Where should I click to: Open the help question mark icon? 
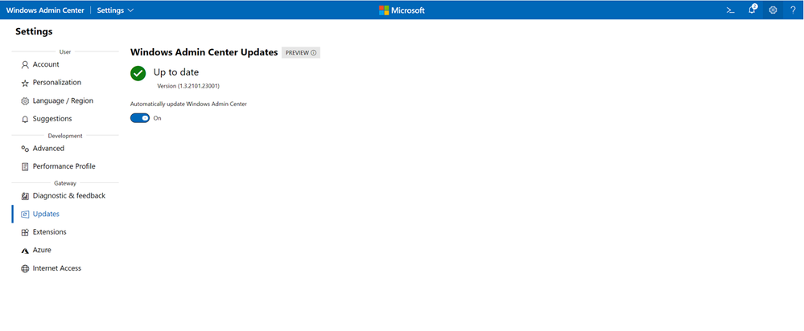(x=793, y=10)
